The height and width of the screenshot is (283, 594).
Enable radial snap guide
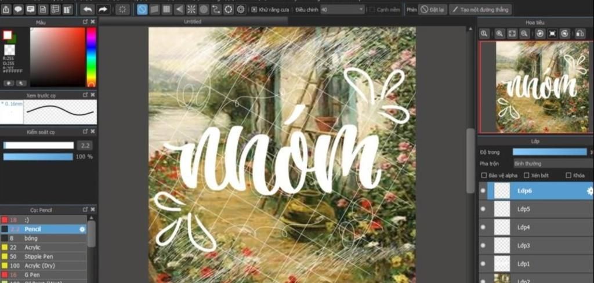click(x=191, y=9)
